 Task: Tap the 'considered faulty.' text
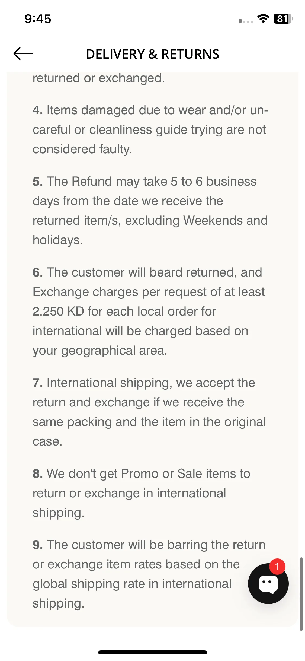(82, 149)
